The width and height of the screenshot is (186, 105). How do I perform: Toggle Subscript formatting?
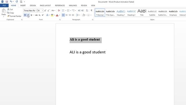coord(40,15)
